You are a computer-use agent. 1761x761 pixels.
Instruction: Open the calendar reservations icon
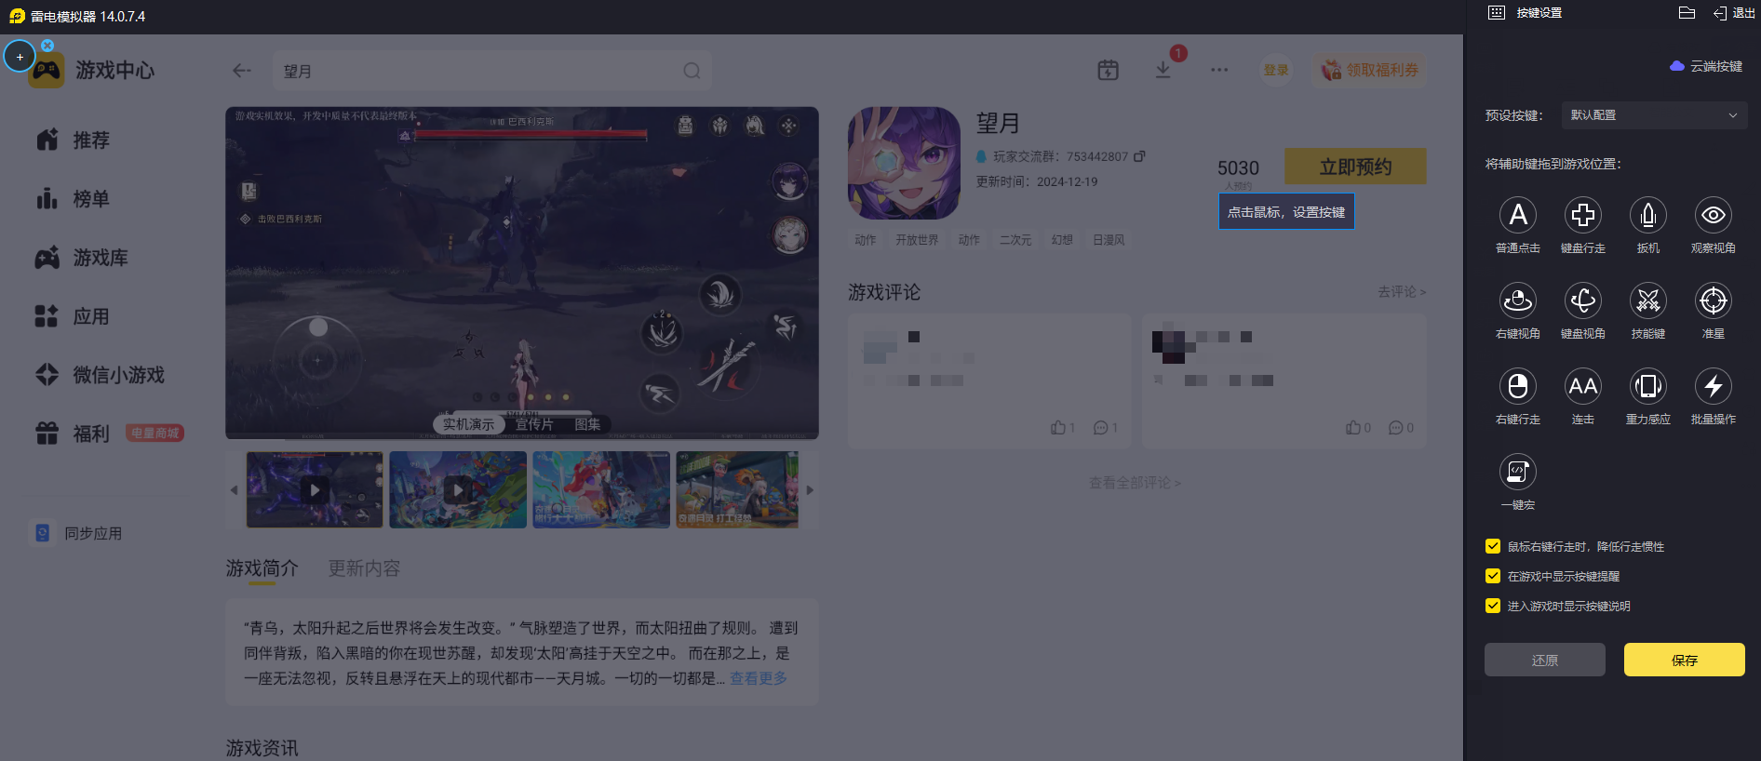coord(1108,70)
